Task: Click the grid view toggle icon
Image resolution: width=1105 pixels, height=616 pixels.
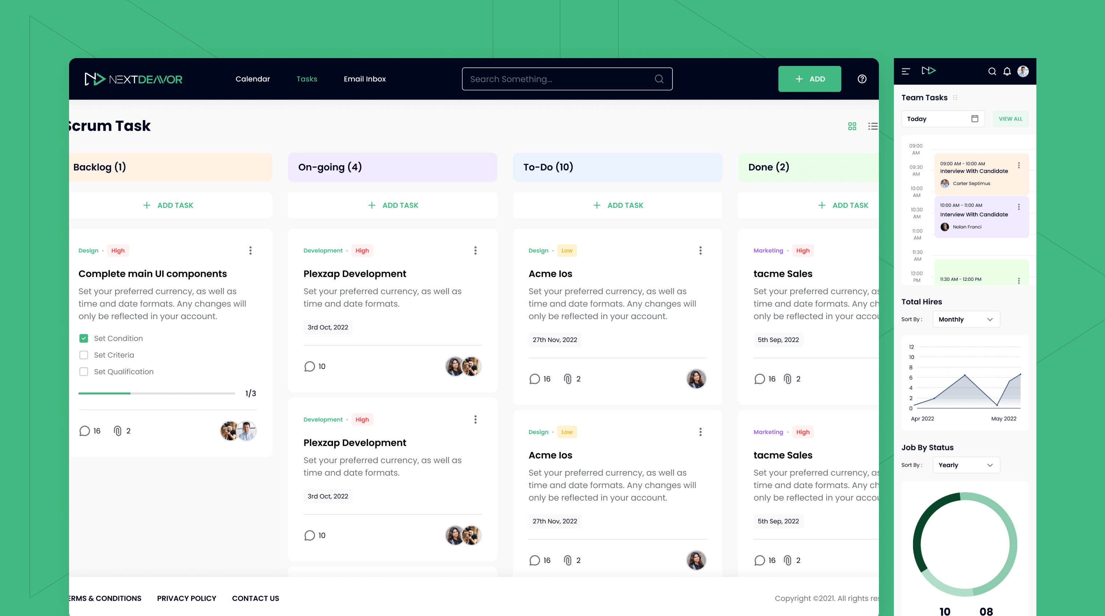Action: click(x=852, y=126)
